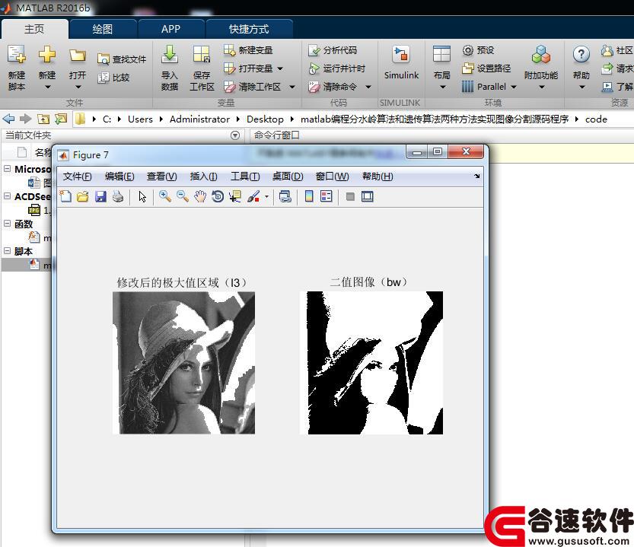Go up one folder level button
Image resolution: width=634 pixels, height=547 pixels.
(43, 119)
